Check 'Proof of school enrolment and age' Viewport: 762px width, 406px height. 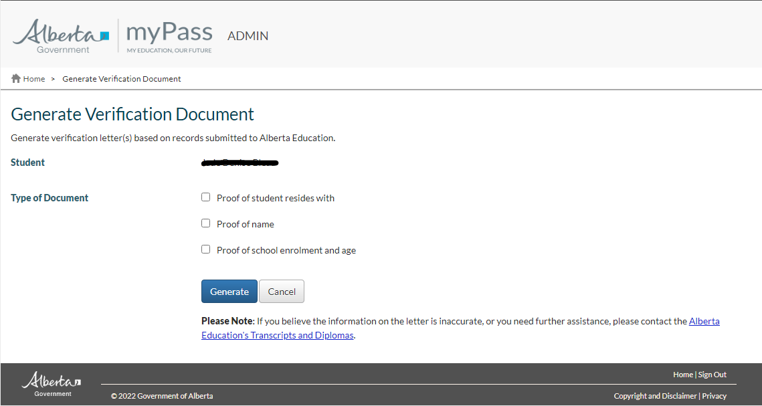(x=205, y=249)
